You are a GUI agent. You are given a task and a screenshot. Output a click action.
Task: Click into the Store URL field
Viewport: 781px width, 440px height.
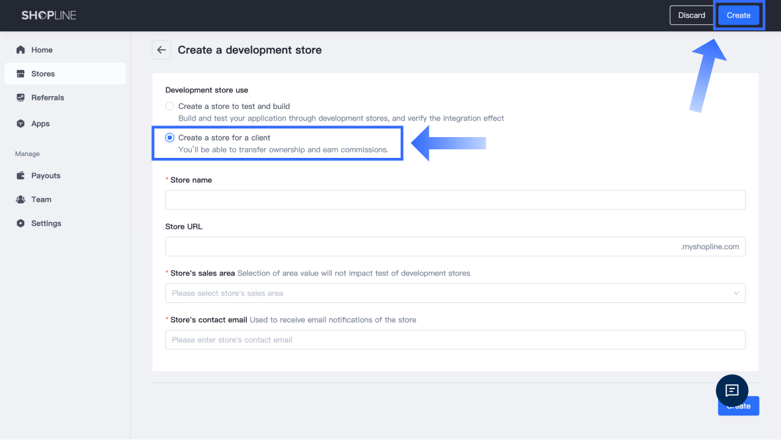click(x=423, y=247)
